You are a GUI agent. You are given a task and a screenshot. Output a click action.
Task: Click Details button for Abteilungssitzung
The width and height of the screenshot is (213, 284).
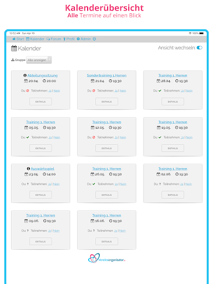(40, 102)
